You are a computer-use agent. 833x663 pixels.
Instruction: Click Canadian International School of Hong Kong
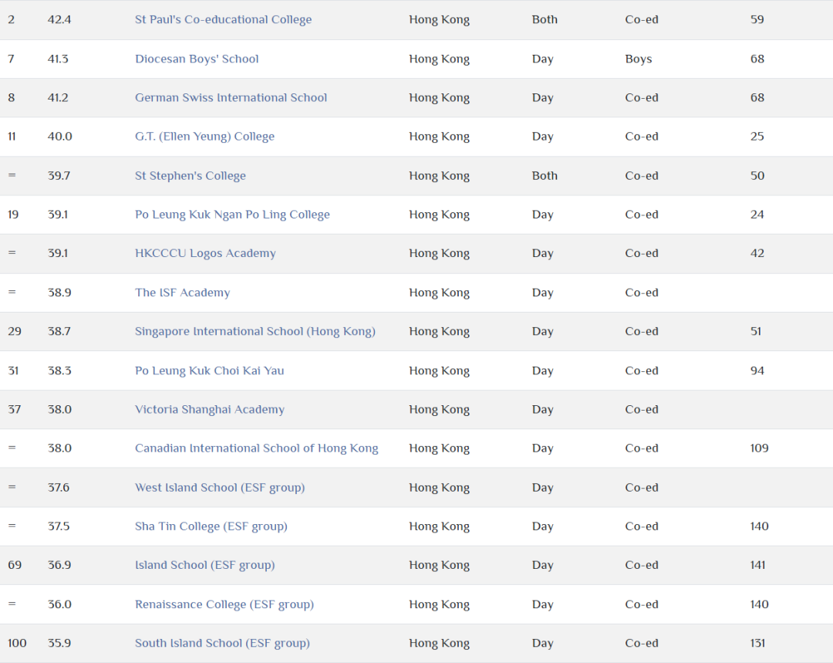pyautogui.click(x=256, y=448)
